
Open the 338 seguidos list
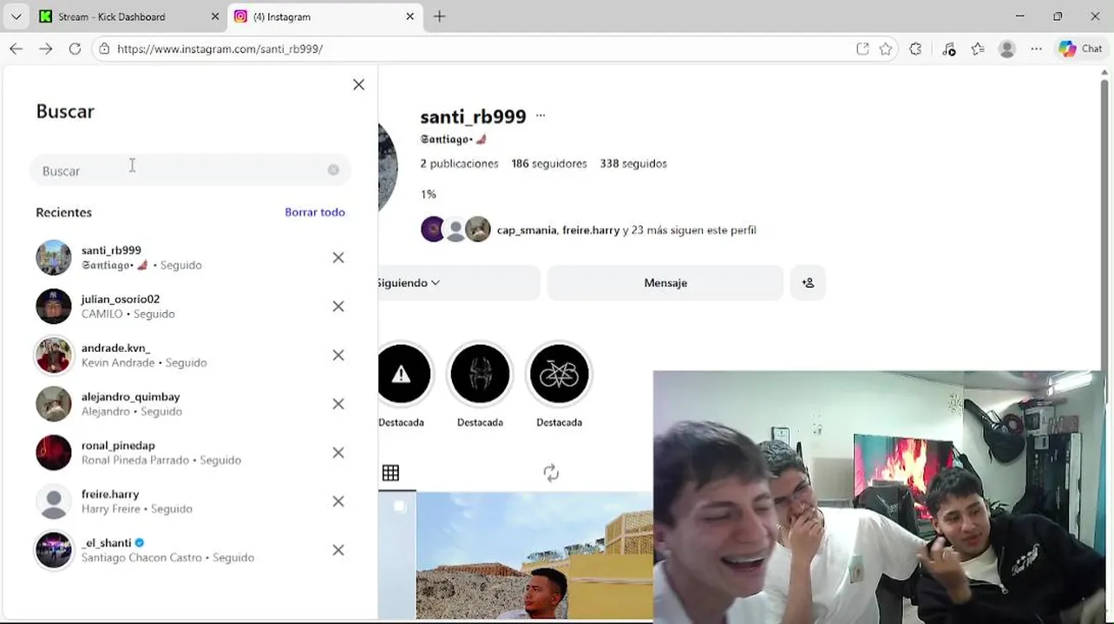pos(633,164)
